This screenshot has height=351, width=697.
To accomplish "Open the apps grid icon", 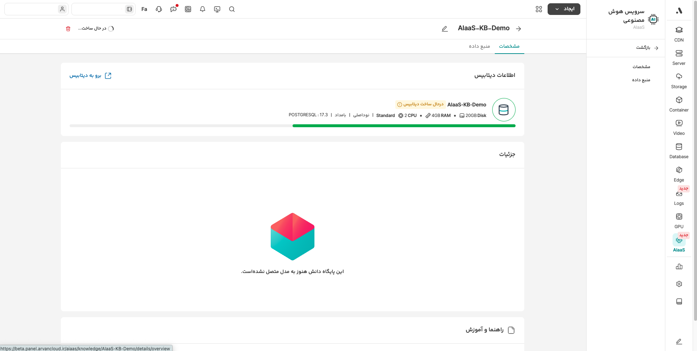I will tap(539, 9).
